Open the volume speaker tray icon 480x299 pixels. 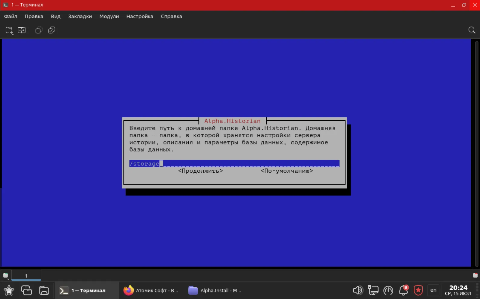click(x=358, y=290)
